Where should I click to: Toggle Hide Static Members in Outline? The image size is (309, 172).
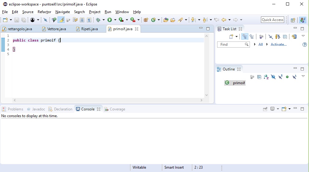click(281, 77)
